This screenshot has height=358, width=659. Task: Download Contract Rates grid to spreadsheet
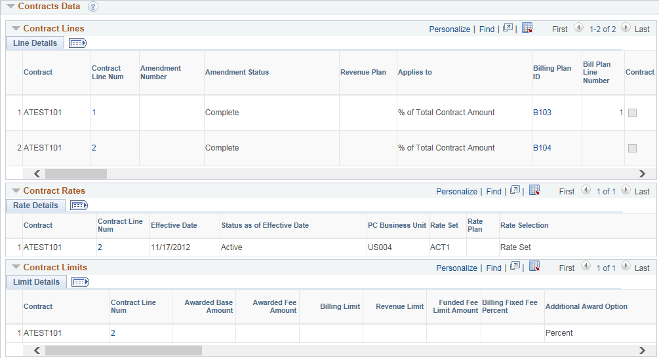point(534,190)
